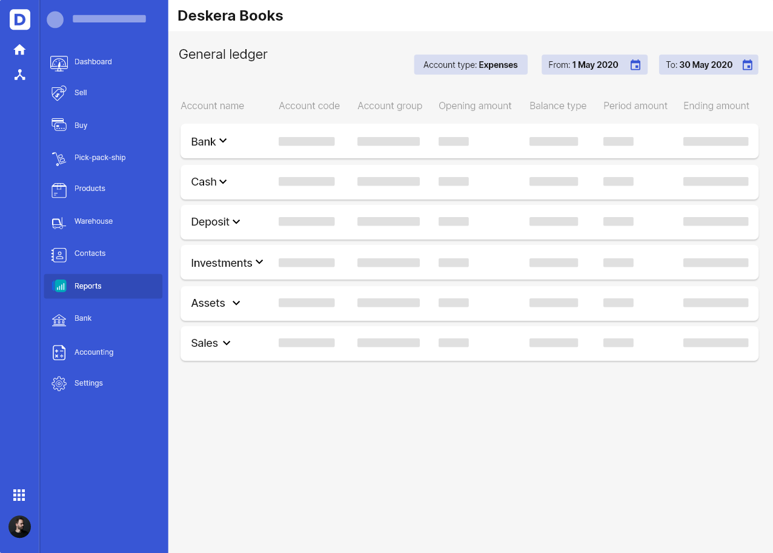Click the Balance type column header
Viewport: 773px width, 553px height.
(x=558, y=106)
